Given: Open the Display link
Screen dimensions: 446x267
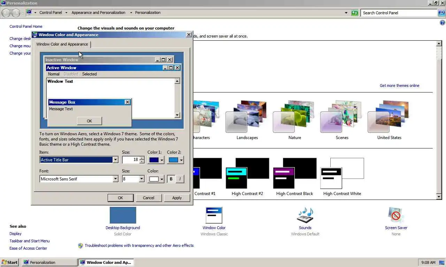Looking at the screenshot, I should [x=15, y=234].
